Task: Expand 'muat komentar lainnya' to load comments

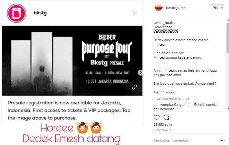Action: pos(171,98)
